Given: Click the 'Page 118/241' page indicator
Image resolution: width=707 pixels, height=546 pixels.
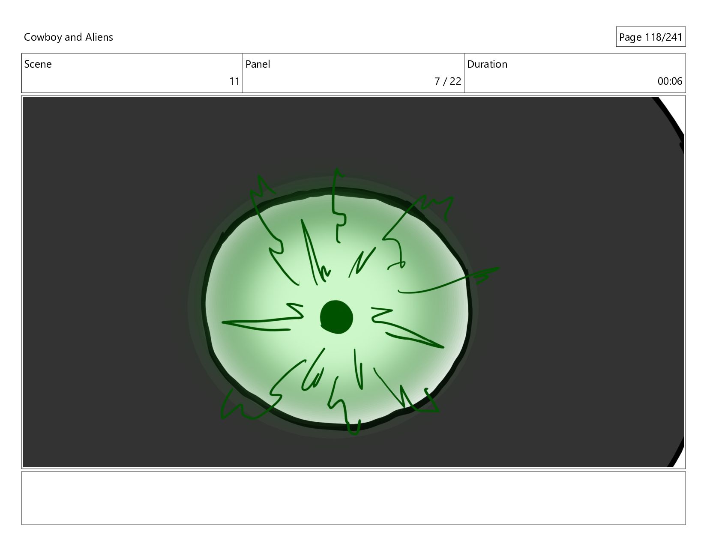Looking at the screenshot, I should tap(650, 37).
